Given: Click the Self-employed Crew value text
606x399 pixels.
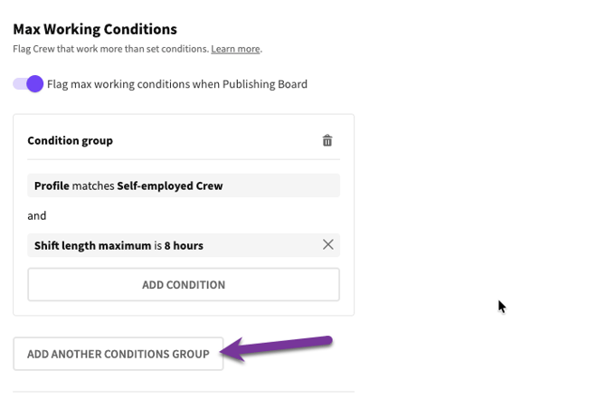Looking at the screenshot, I should point(170,185).
